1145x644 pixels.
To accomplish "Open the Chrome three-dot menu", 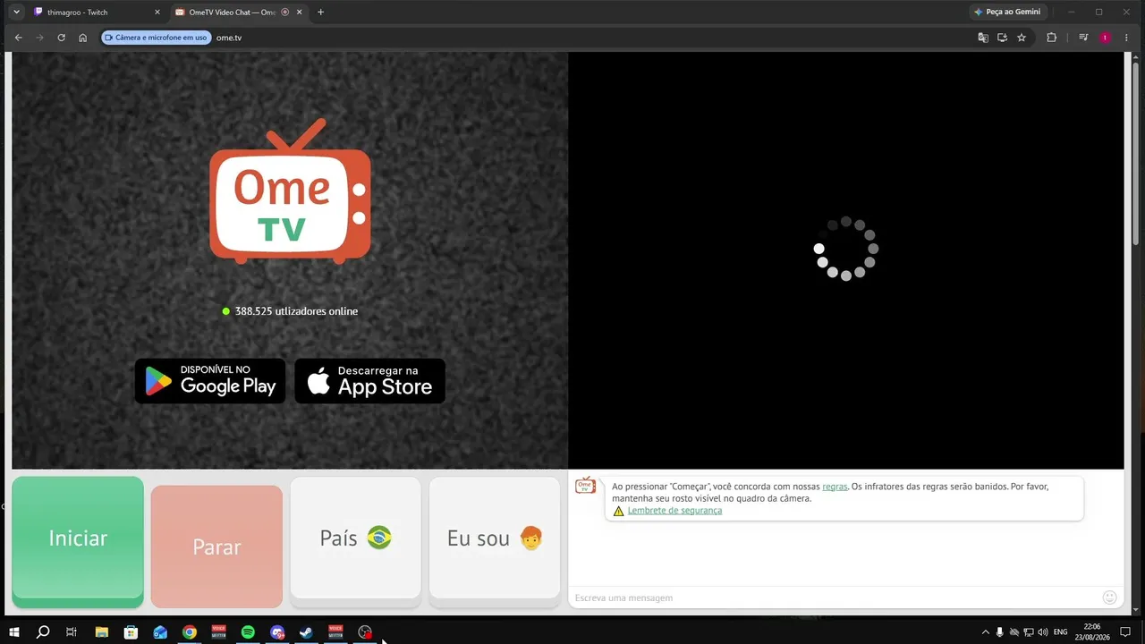I will pyautogui.click(x=1126, y=38).
